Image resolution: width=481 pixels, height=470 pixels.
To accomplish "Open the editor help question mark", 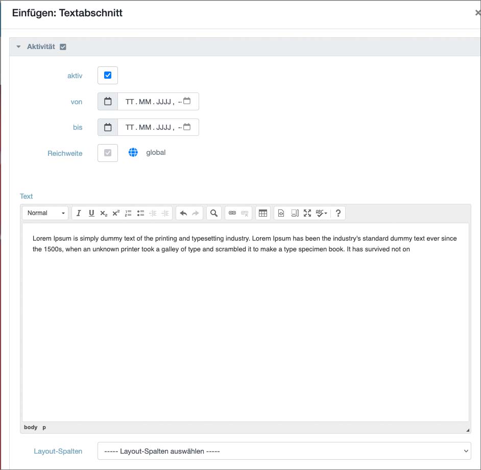I will (x=338, y=213).
